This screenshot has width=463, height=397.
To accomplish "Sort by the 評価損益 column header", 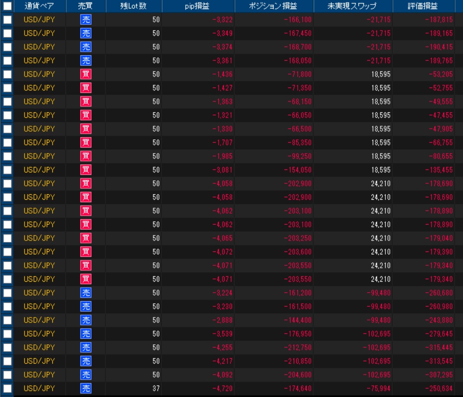I will (423, 6).
